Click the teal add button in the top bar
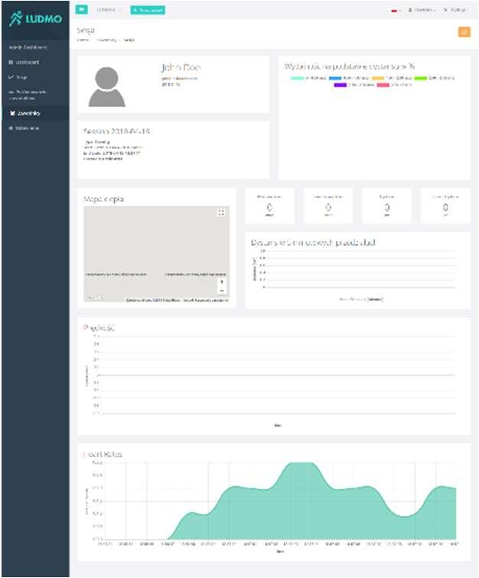Image resolution: width=479 pixels, height=578 pixels. (x=148, y=10)
